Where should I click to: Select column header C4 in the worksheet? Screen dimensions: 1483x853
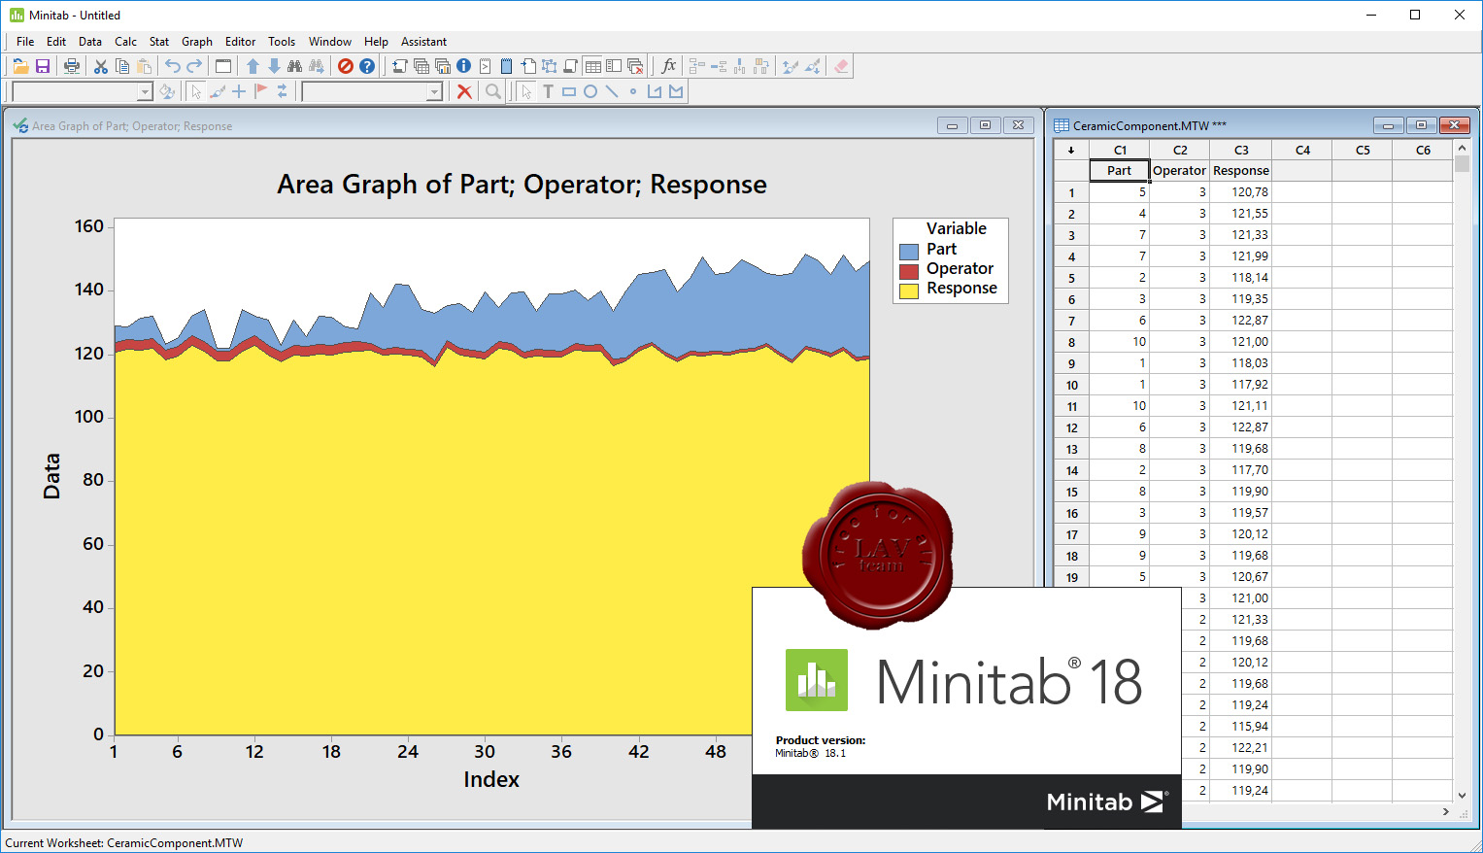1302,150
